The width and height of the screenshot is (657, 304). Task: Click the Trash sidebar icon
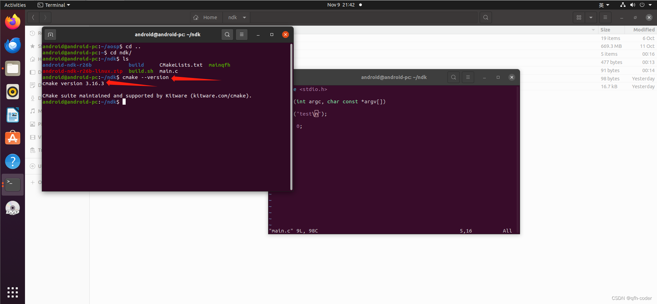[33, 150]
